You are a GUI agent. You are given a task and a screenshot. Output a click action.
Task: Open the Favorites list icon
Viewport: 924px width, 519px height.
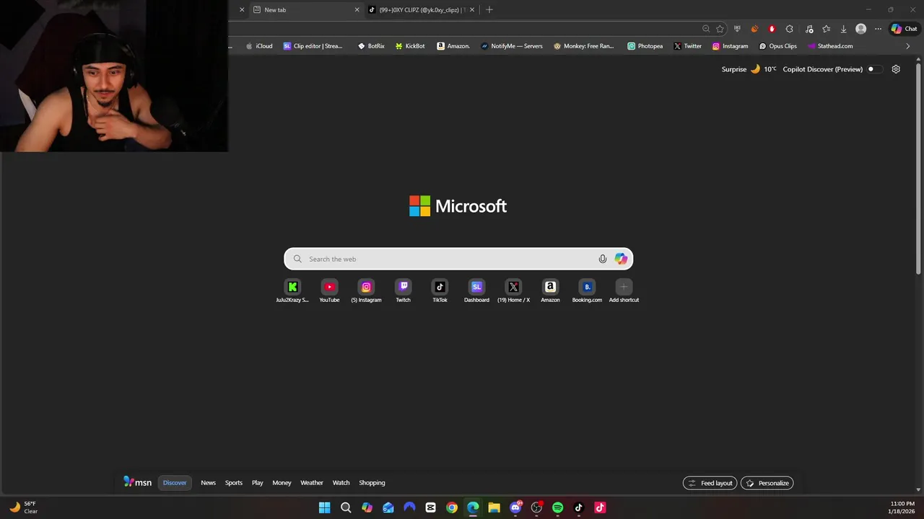(x=826, y=29)
